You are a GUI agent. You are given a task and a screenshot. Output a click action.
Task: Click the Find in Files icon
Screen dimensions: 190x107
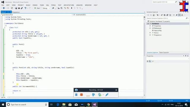(53, 8)
